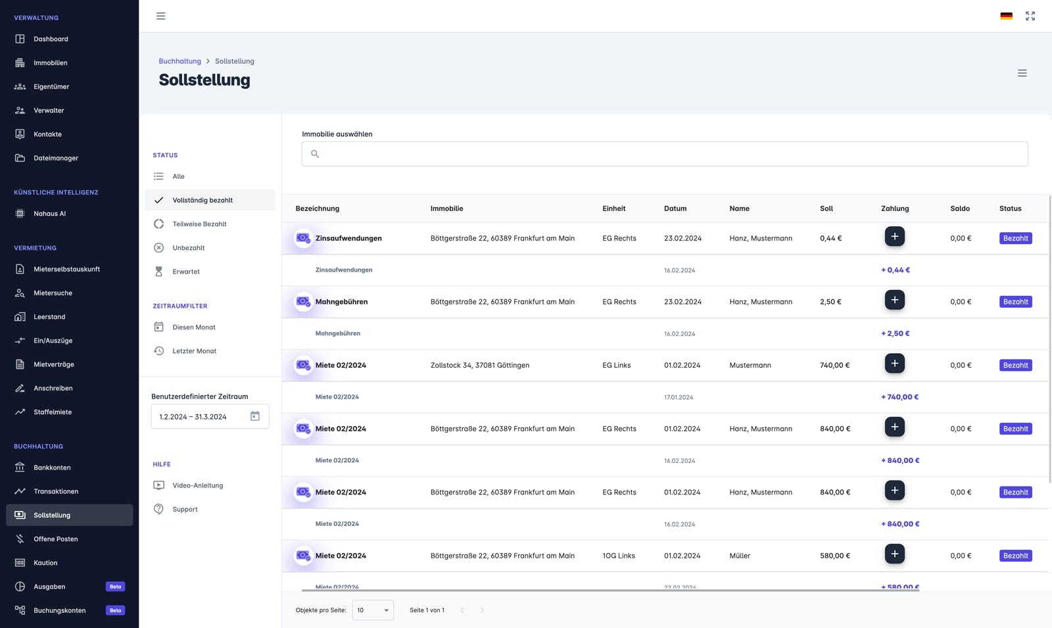
Task: Open the Video-Anleitung help link
Action: (x=197, y=485)
